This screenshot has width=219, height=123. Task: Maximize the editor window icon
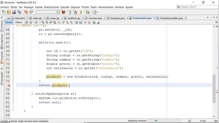point(217,17)
